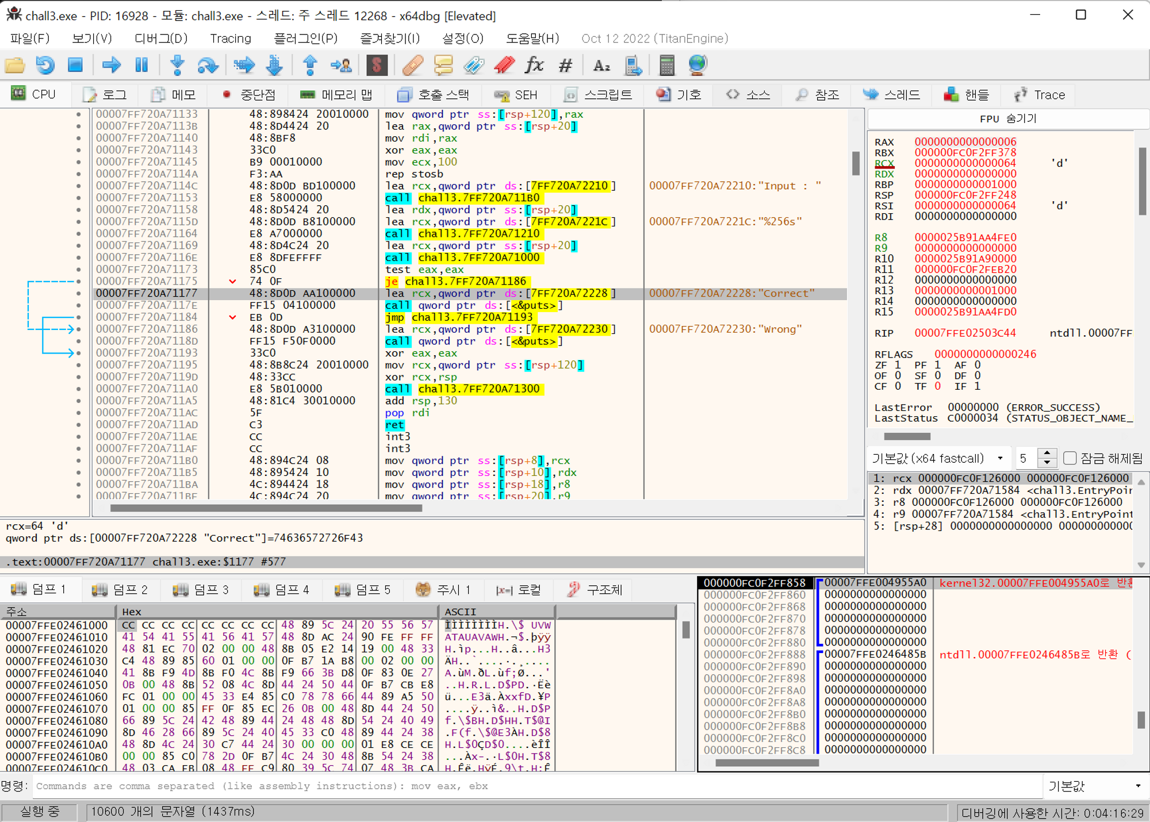Switch to the 덤프 2 tab

[x=120, y=589]
